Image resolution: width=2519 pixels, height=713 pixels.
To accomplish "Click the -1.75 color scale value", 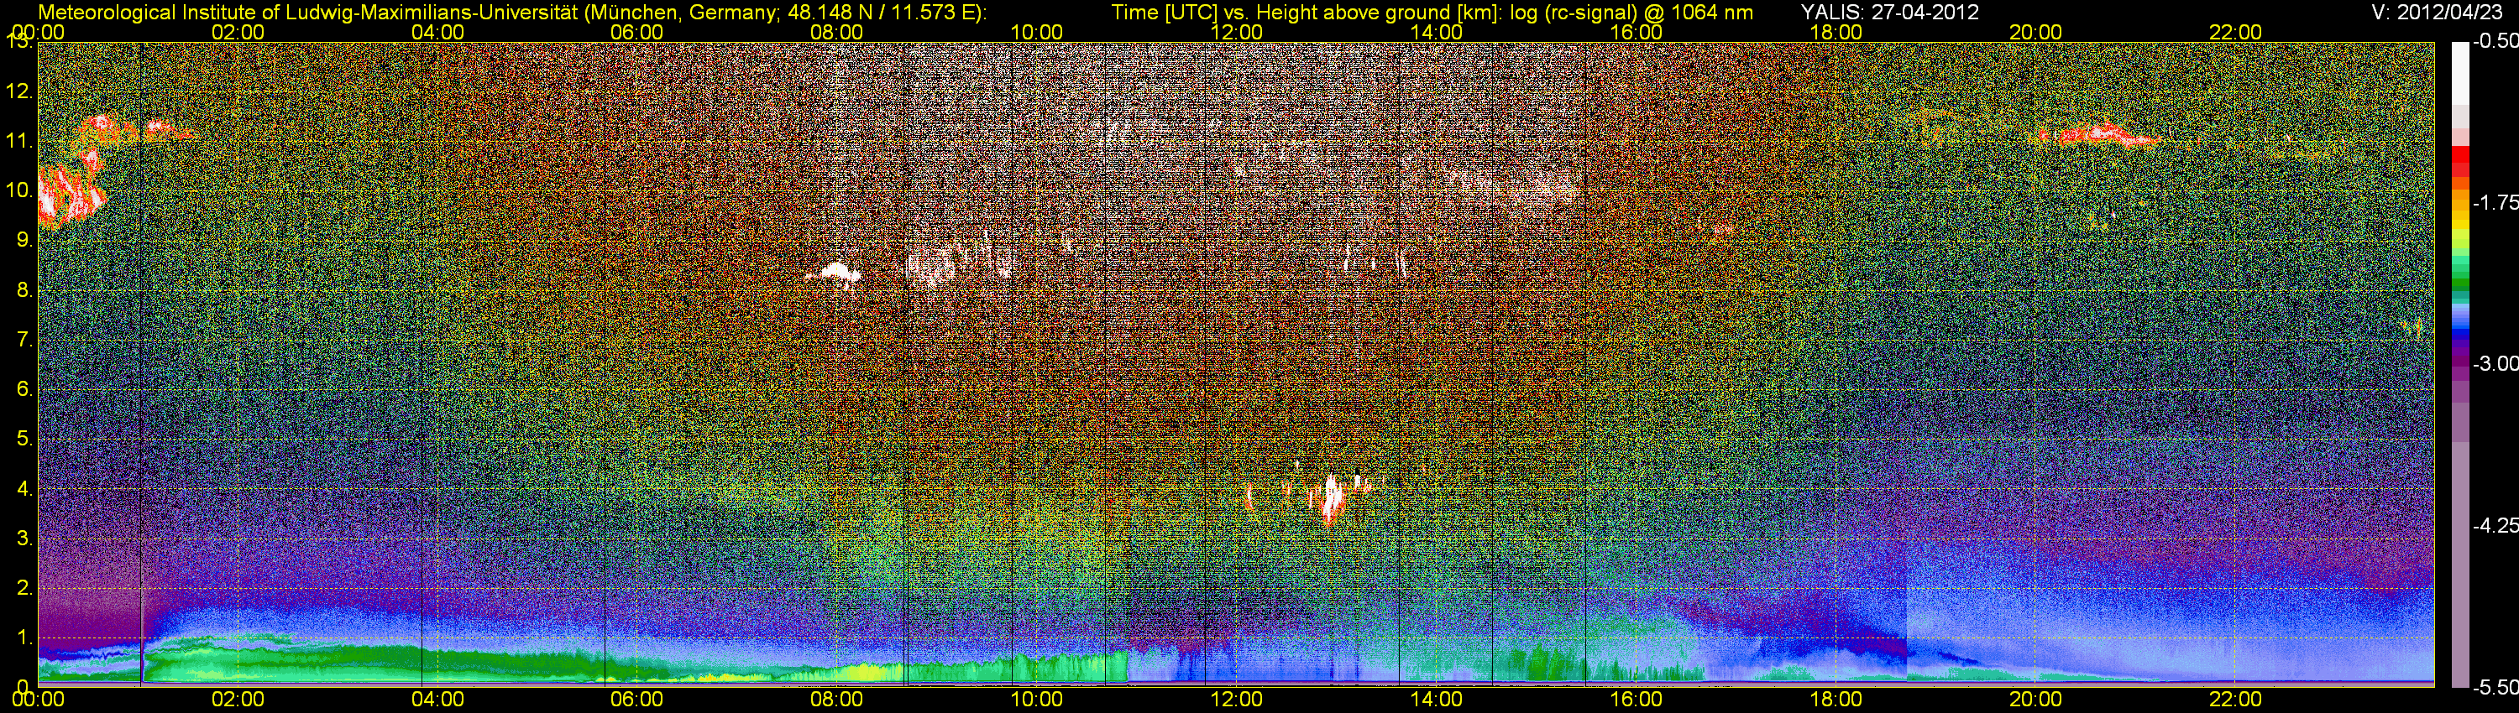I will click(x=2495, y=202).
